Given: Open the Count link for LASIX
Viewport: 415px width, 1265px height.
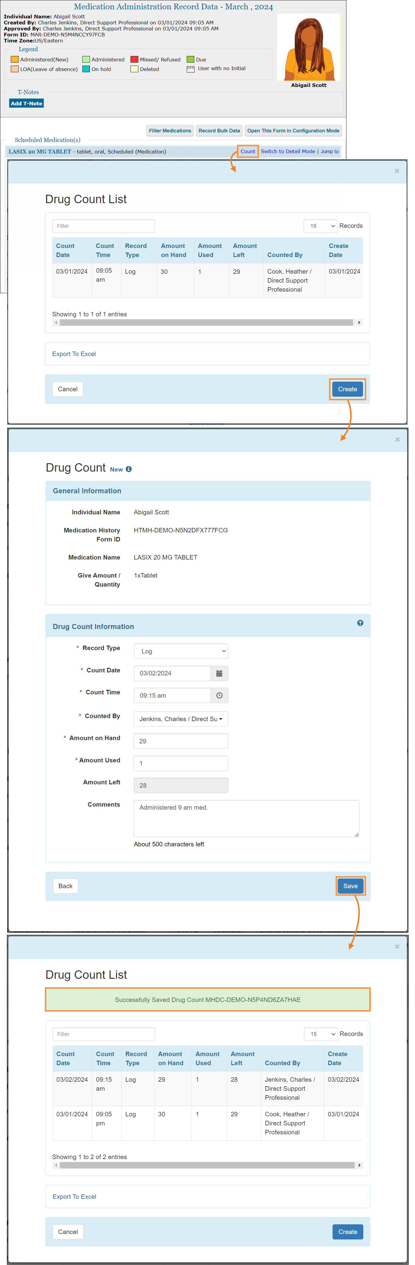Looking at the screenshot, I should (248, 152).
